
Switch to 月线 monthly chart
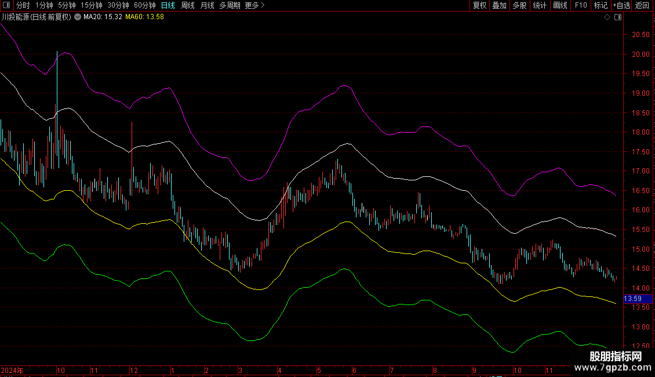click(x=207, y=5)
